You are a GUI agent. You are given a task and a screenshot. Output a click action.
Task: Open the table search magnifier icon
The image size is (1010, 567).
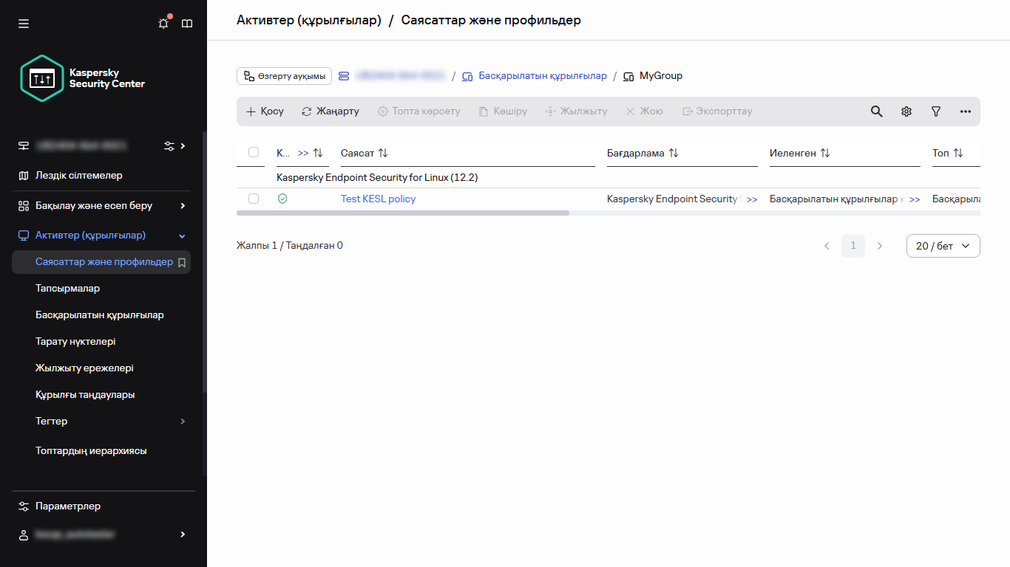coord(876,111)
